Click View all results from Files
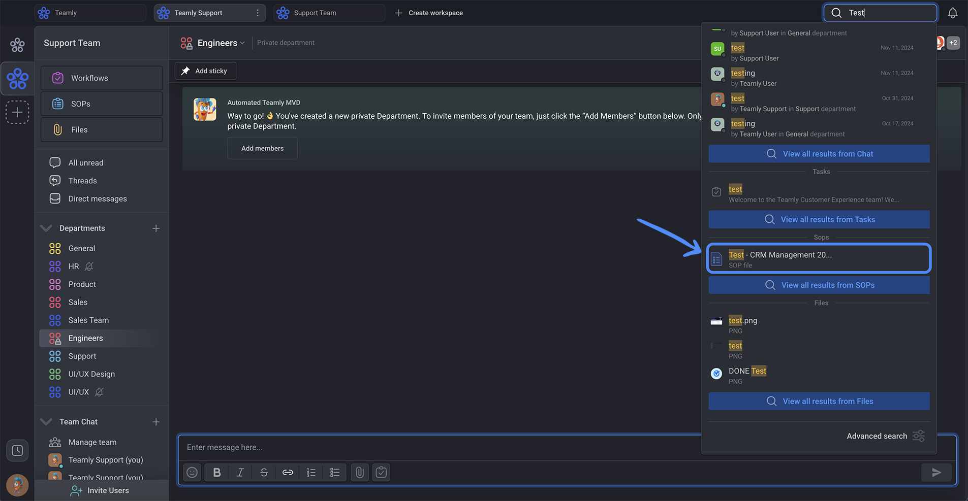Screen dimensions: 968x501 (x=819, y=402)
